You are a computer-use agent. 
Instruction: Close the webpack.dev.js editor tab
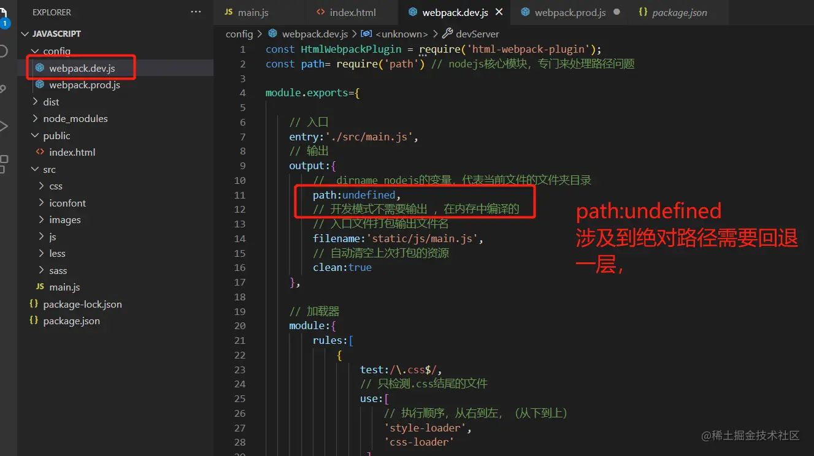[x=499, y=12]
